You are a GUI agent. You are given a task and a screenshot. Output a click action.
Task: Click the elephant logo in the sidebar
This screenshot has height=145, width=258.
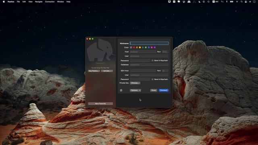click(100, 50)
